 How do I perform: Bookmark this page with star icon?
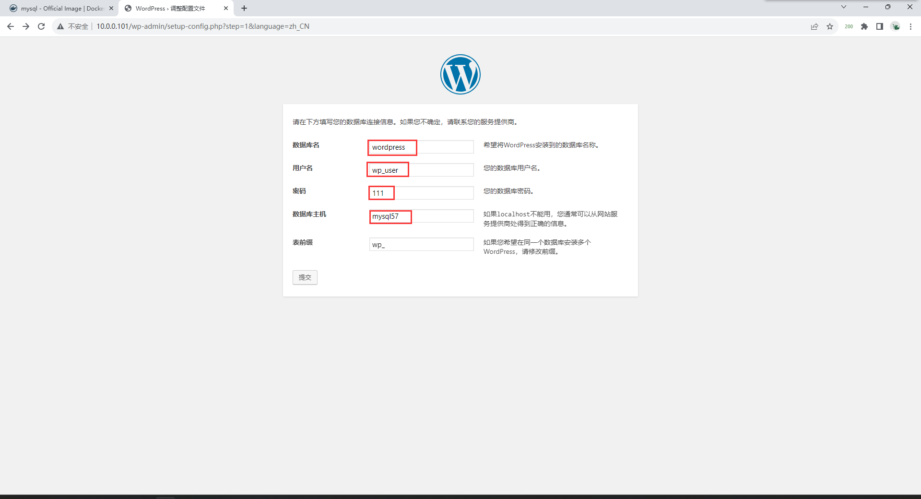[830, 26]
